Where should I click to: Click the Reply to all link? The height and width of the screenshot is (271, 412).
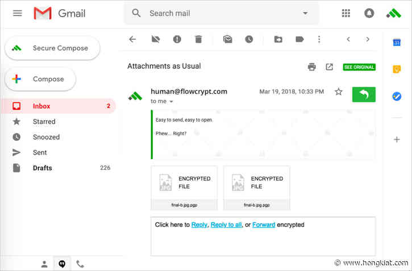tap(226, 225)
